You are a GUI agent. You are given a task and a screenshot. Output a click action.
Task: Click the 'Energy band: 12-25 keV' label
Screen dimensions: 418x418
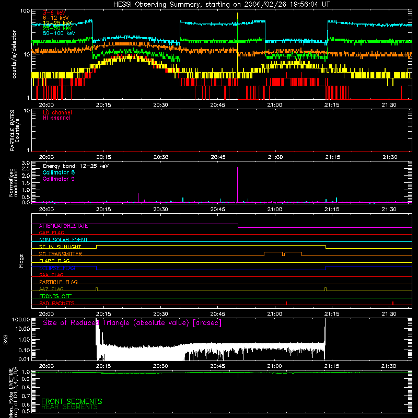76,166
